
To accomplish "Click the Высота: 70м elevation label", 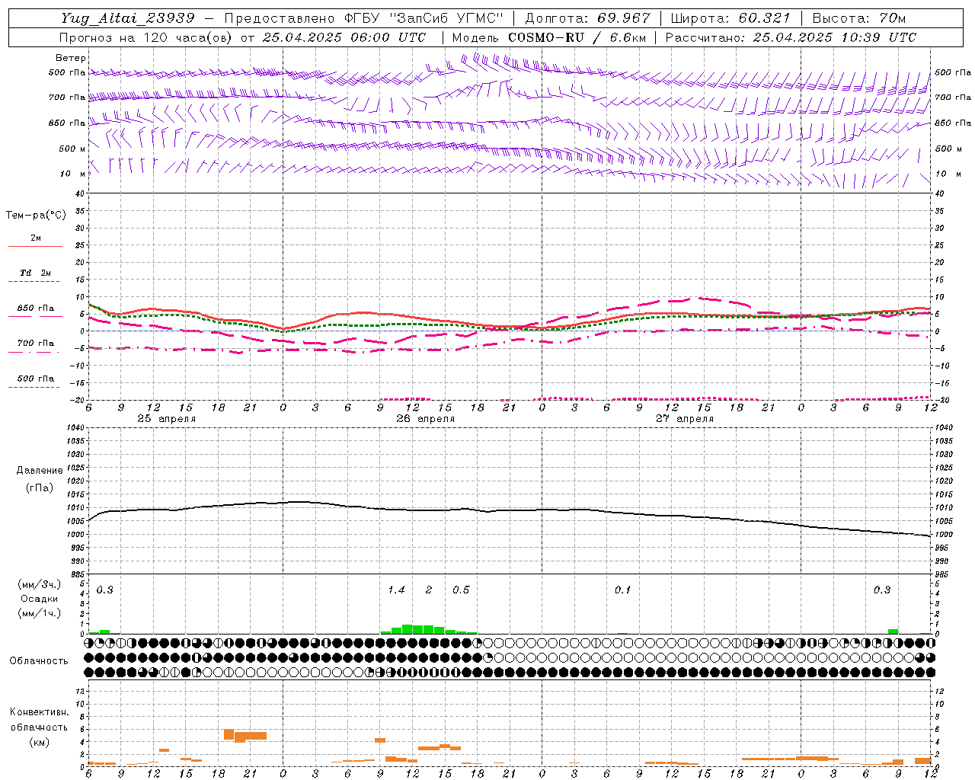I will (858, 18).
